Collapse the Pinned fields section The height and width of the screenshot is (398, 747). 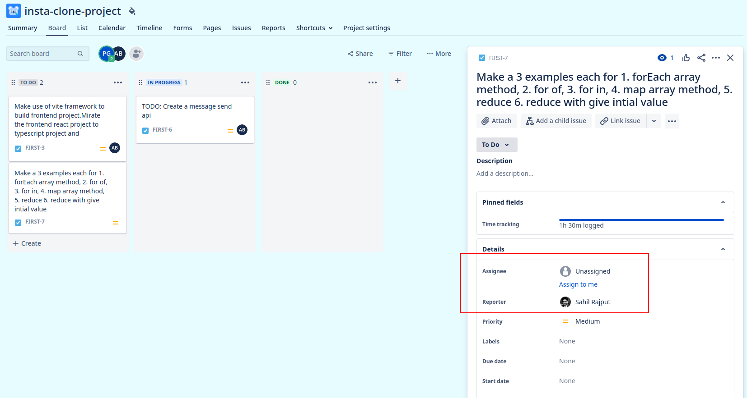pos(723,202)
